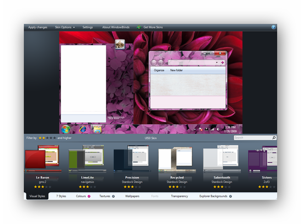Open Organize menu in preview window
This screenshot has width=301, height=224.
pos(159,70)
